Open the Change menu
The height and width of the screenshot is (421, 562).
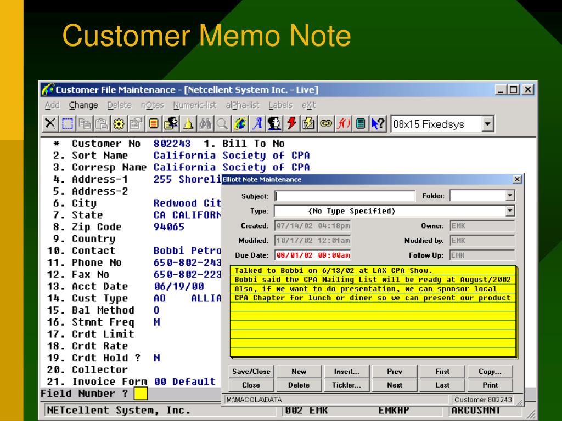[83, 105]
